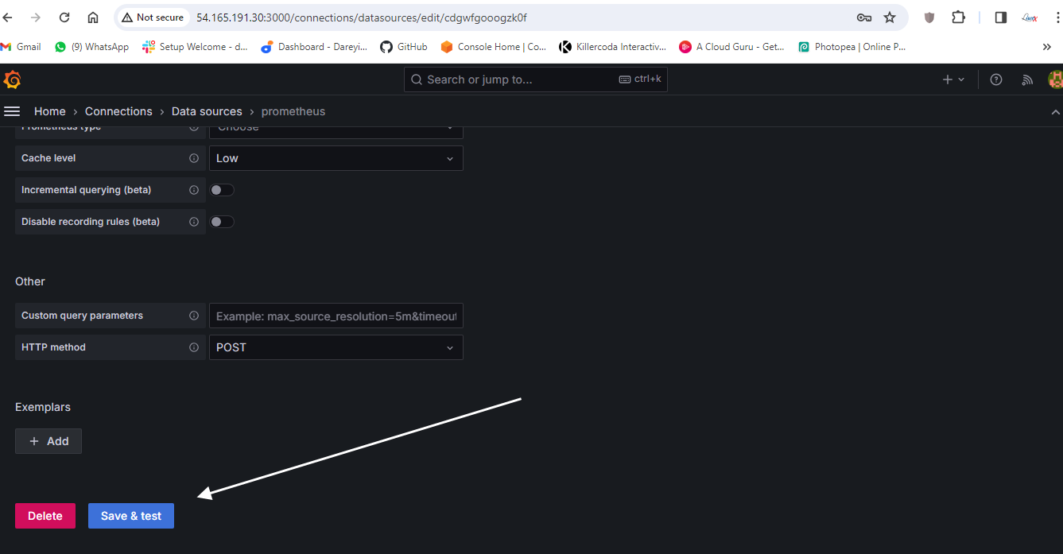Screen dimensions: 1063x554
Task: Open the news RSS feed icon
Action: (1027, 79)
